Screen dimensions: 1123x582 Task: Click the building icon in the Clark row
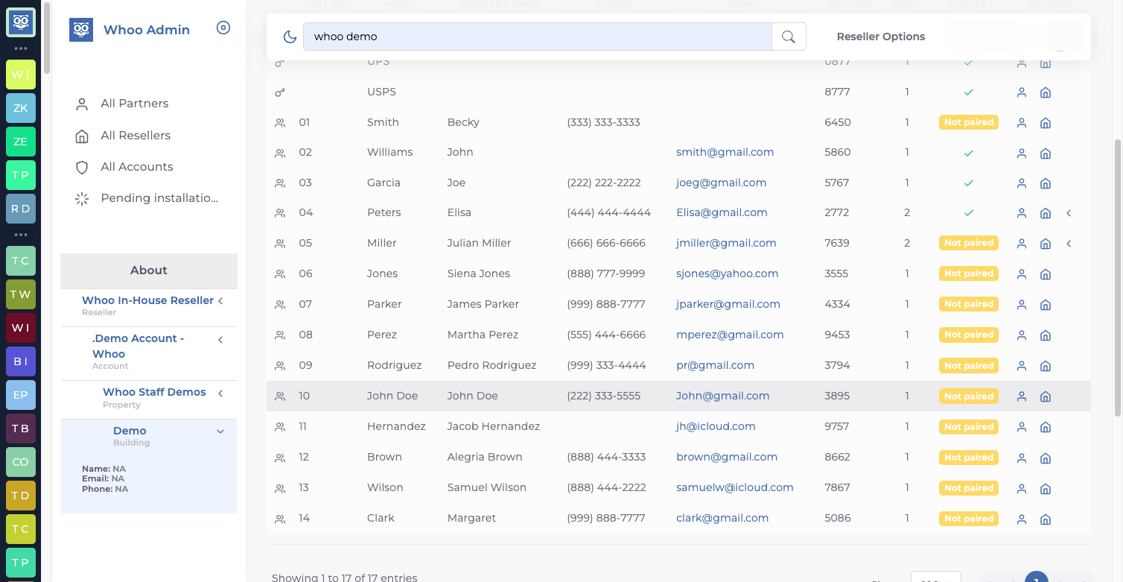tap(1046, 519)
